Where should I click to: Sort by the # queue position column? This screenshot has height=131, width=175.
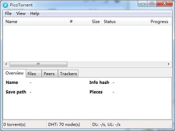(x=70, y=22)
